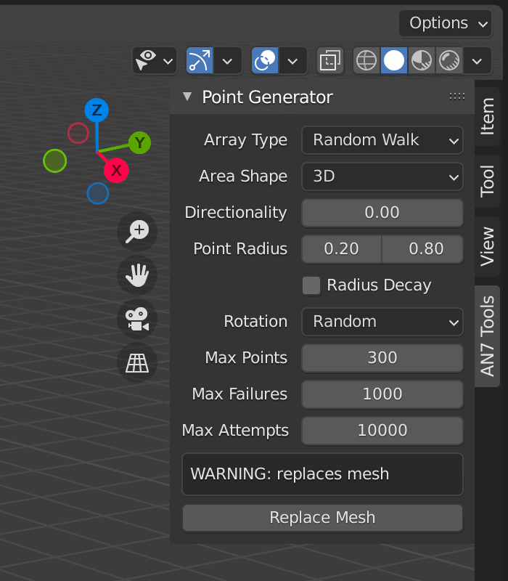Image resolution: width=508 pixels, height=581 pixels.
Task: Toggle X-Ray mode icon
Action: (330, 60)
